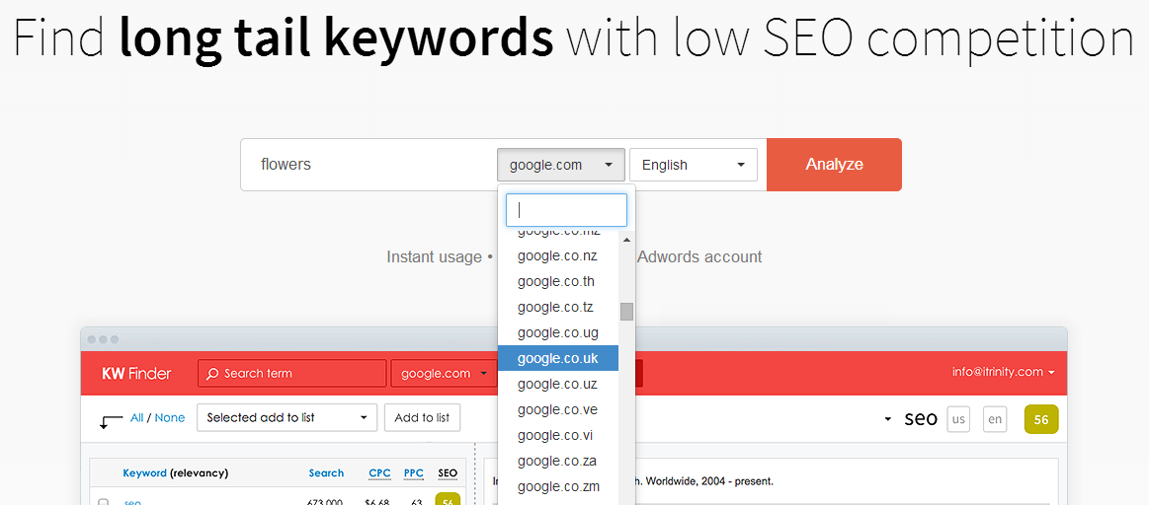Select google.co.za entry

pos(557,461)
